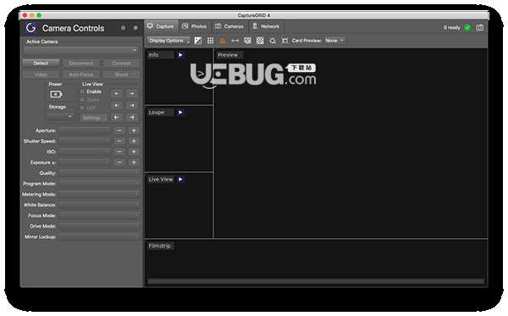This screenshot has width=508, height=316.
Task: Toggle the DOF checkbox in Live View
Action: click(82, 108)
